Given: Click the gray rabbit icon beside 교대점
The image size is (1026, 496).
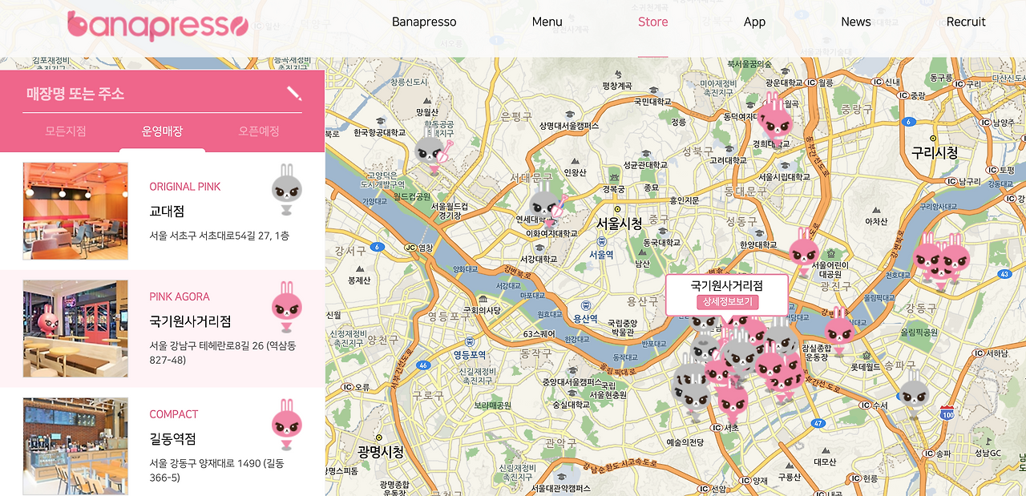Looking at the screenshot, I should (x=286, y=190).
